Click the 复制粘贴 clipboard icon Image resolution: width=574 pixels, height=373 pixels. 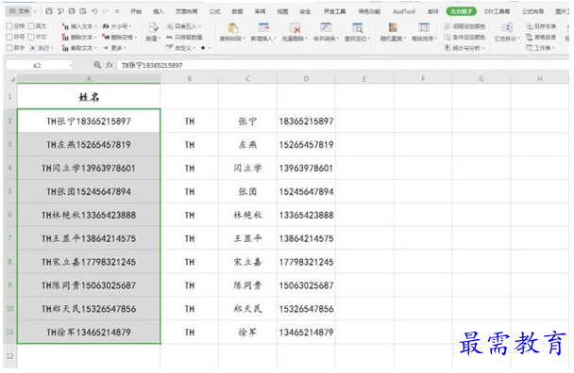(x=232, y=28)
